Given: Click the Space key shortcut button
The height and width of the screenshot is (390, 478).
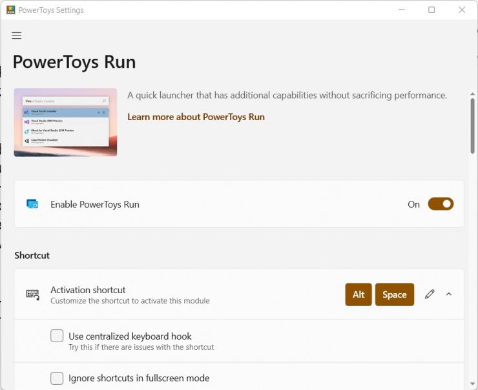Looking at the screenshot, I should pyautogui.click(x=394, y=294).
